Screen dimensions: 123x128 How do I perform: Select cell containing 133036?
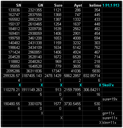point(11,10)
